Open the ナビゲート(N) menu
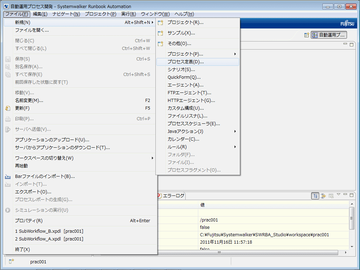This screenshot has height=270, width=360. pyautogui.click(x=66, y=14)
